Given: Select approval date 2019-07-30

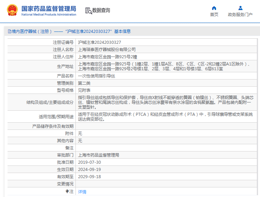Looking at the screenshot, I should point(90,162).
